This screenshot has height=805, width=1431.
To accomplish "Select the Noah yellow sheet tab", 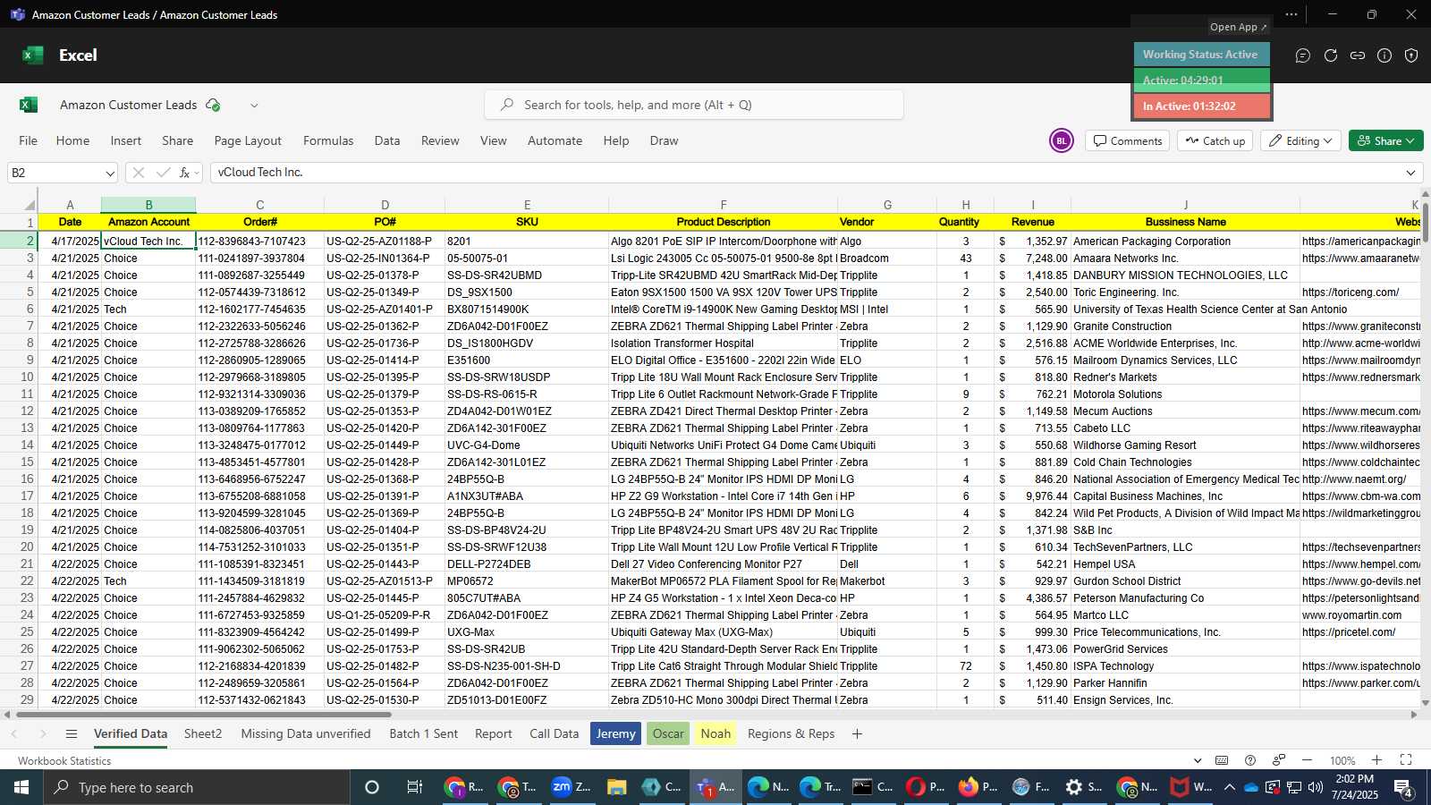I will [x=715, y=733].
